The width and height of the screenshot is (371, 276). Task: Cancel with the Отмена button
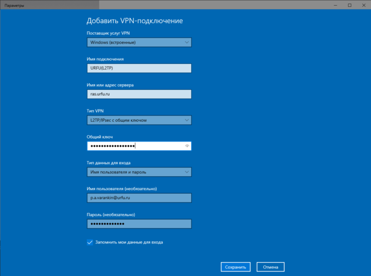[x=271, y=267]
